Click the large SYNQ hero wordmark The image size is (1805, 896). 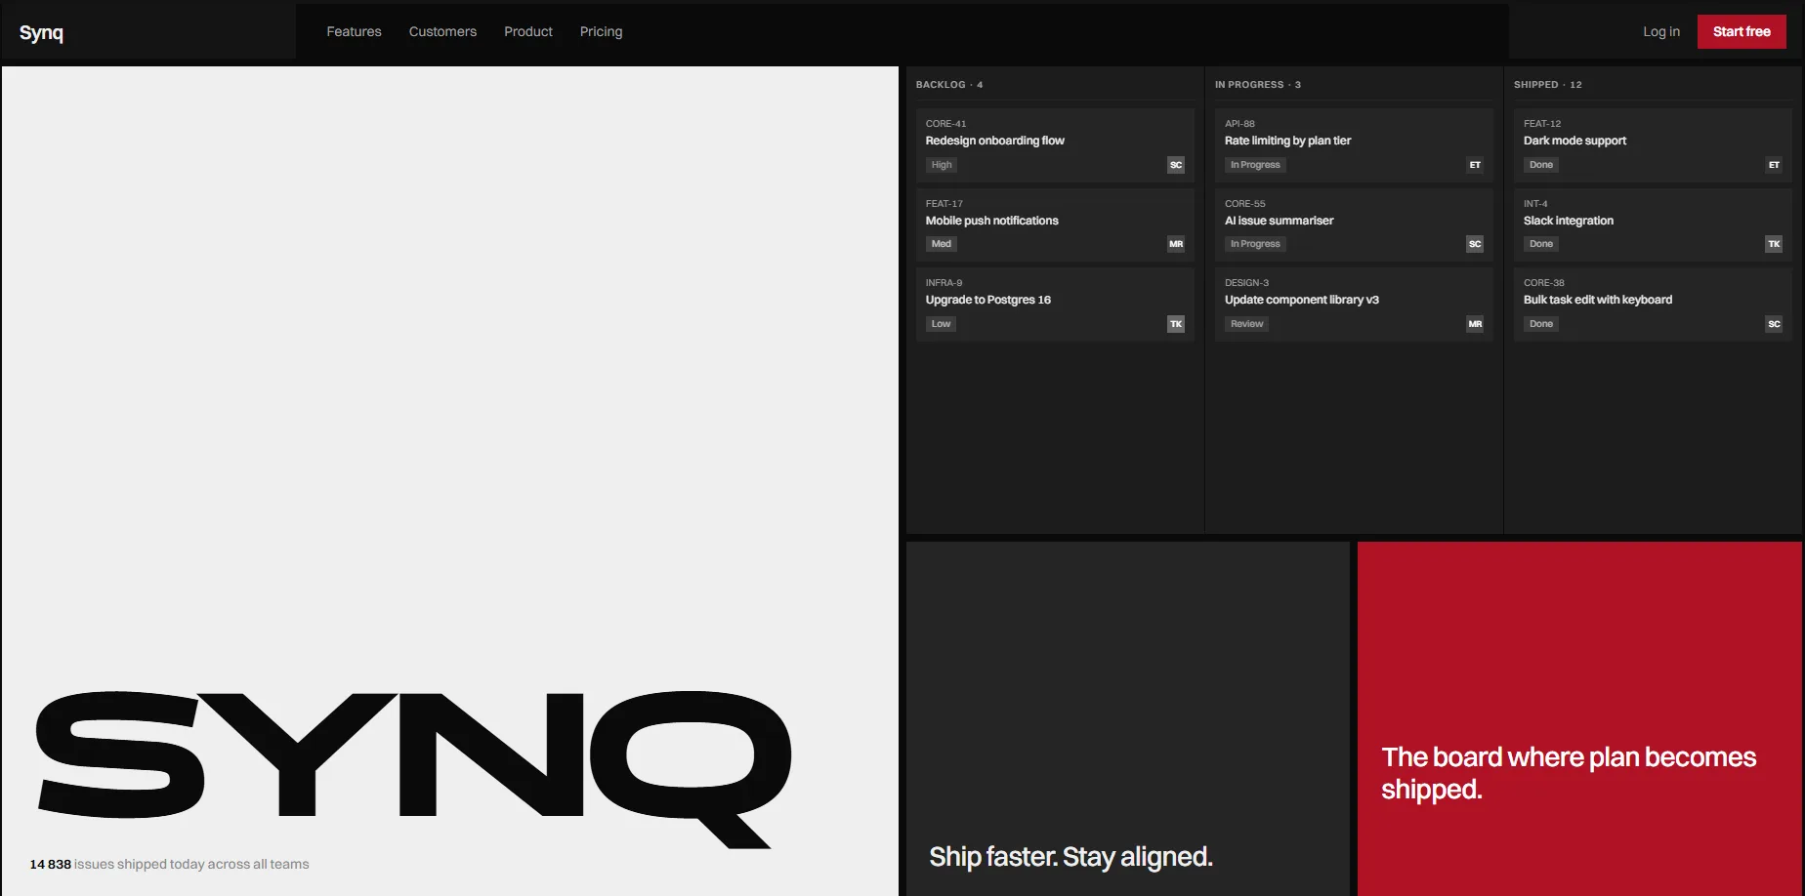pyautogui.click(x=413, y=768)
